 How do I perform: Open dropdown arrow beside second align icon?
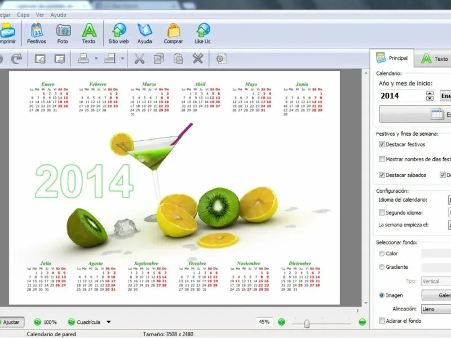coord(122,59)
